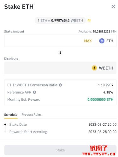The height and width of the screenshot is (157, 118).
Task: Click the ETH currency label in amount field
Action: click(110, 41)
